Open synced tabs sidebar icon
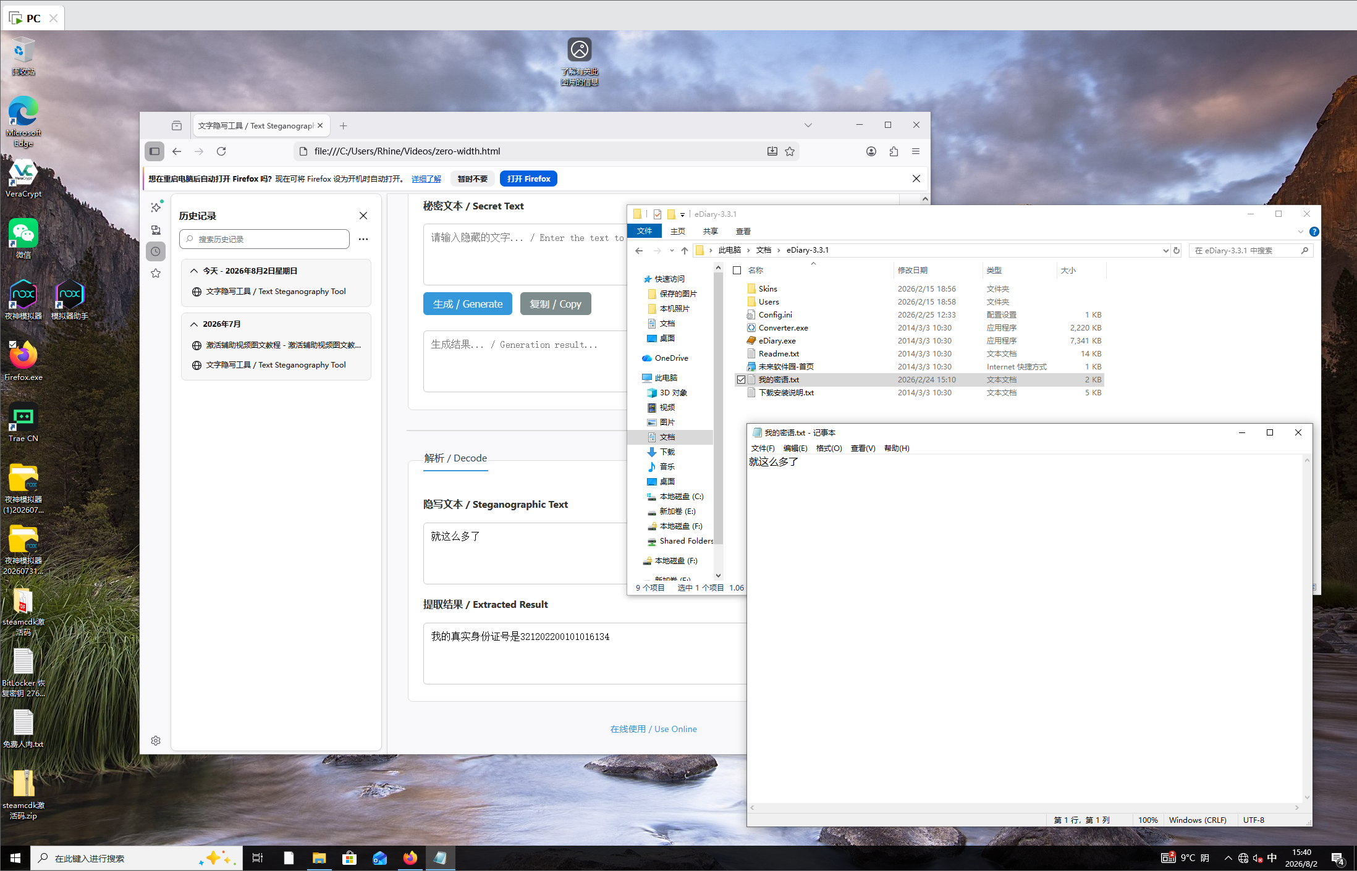Screen dimensions: 1357x871 [156, 230]
